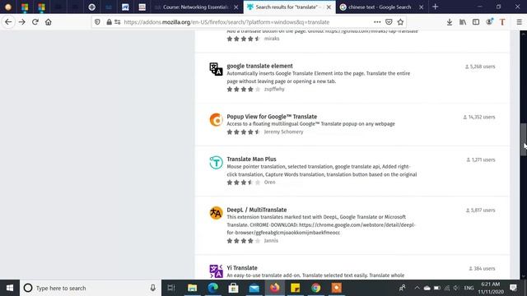Open the volume control in system tray
The height and width of the screenshot is (296, 527).
click(x=456, y=288)
